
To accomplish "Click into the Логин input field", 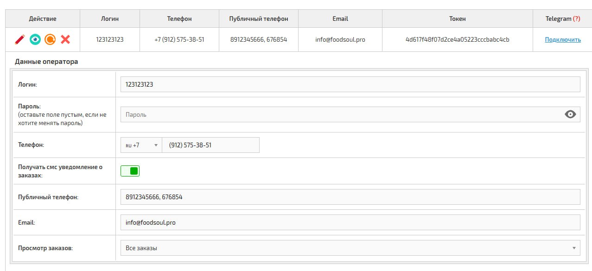I will 350,84.
